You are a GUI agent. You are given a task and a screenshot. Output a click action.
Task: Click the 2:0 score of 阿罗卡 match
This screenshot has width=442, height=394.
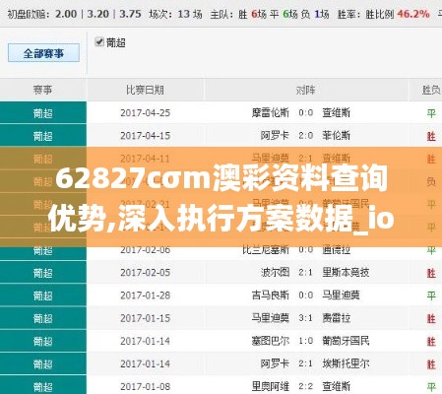(306, 136)
